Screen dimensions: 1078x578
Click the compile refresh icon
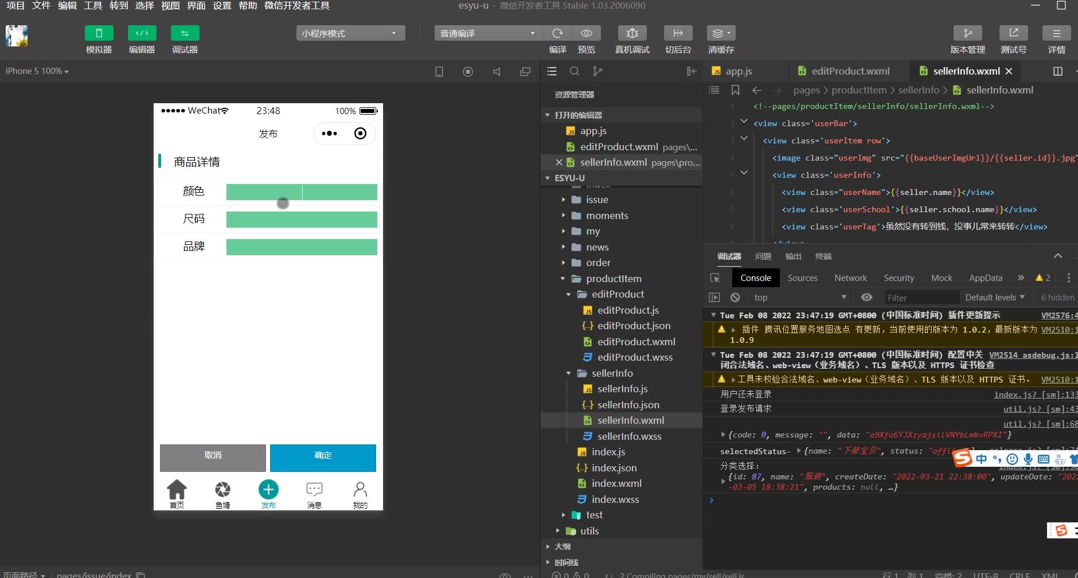(557, 33)
